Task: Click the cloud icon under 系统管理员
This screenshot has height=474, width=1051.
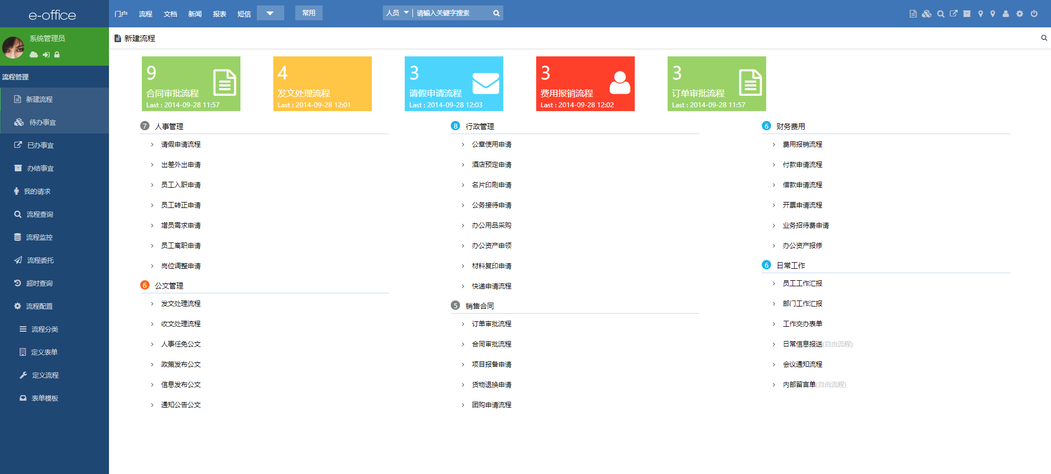Action: (x=34, y=55)
